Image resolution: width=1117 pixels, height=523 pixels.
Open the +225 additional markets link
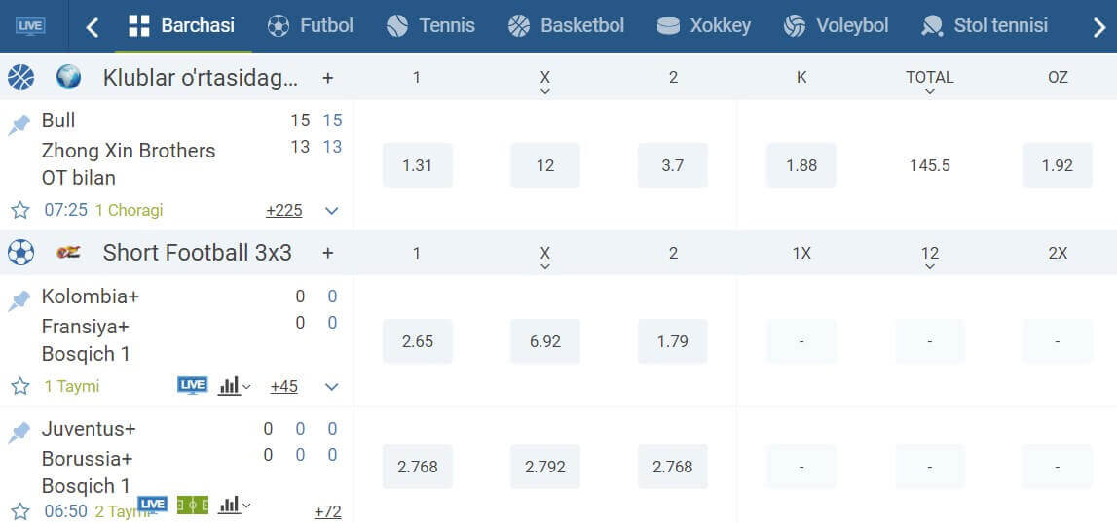(284, 211)
